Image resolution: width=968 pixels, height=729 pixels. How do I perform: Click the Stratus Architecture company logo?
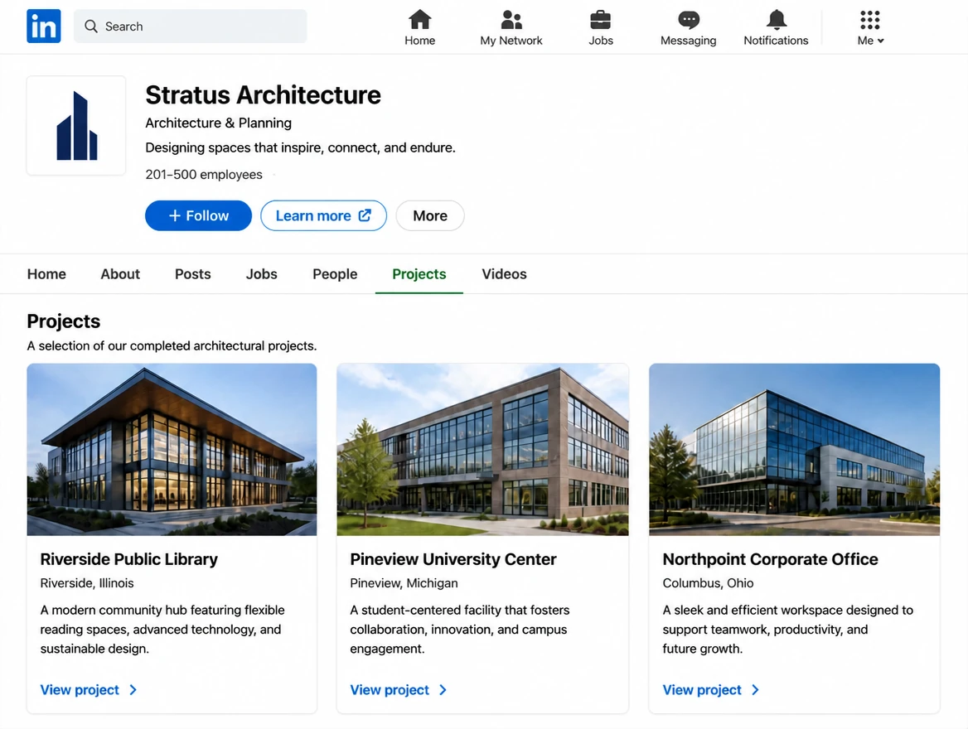(x=76, y=126)
